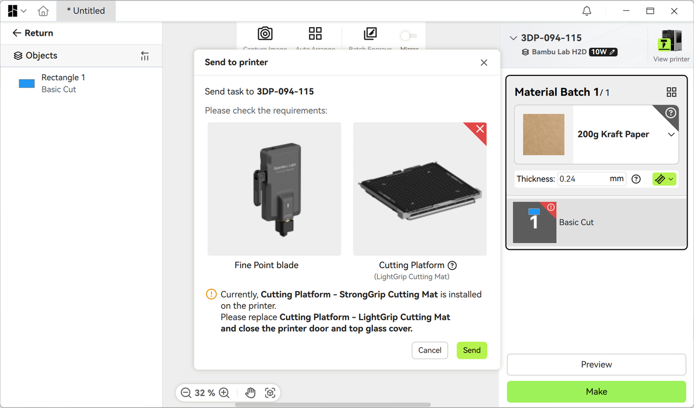Cancel sending the task
Screen dimensions: 694x408
430,350
